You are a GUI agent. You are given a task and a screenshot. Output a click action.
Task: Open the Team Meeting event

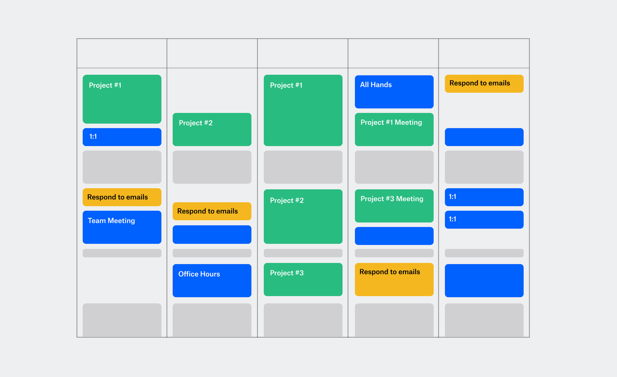[122, 227]
